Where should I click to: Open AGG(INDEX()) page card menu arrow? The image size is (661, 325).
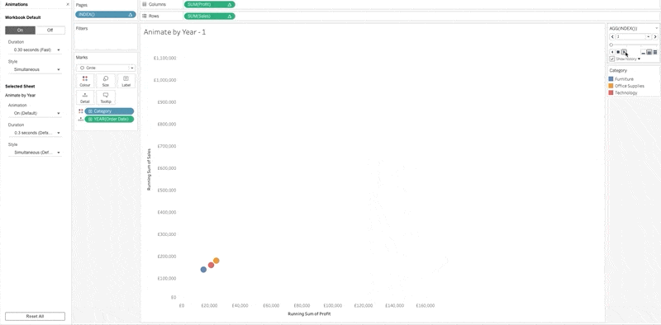point(656,28)
